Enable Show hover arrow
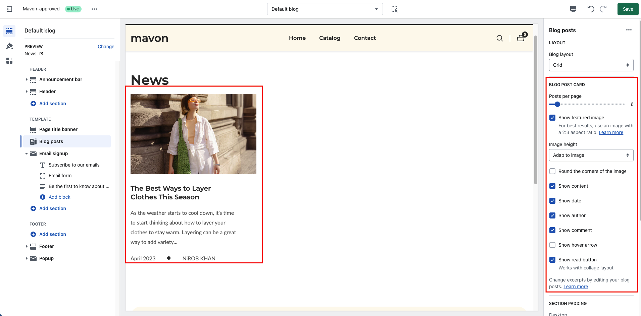Screen dimensions: 641x316 click(552, 245)
